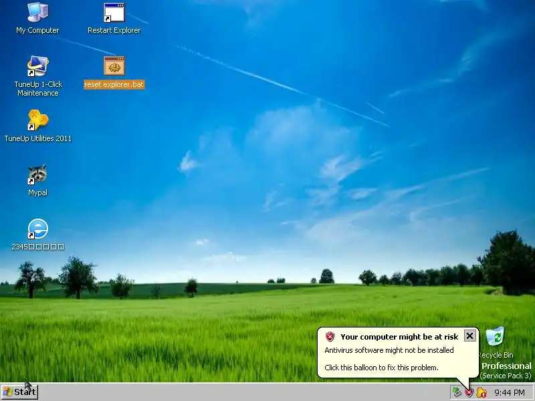Select the My Computer desktop icon
Viewport: 535px width, 401px height.
37,13
